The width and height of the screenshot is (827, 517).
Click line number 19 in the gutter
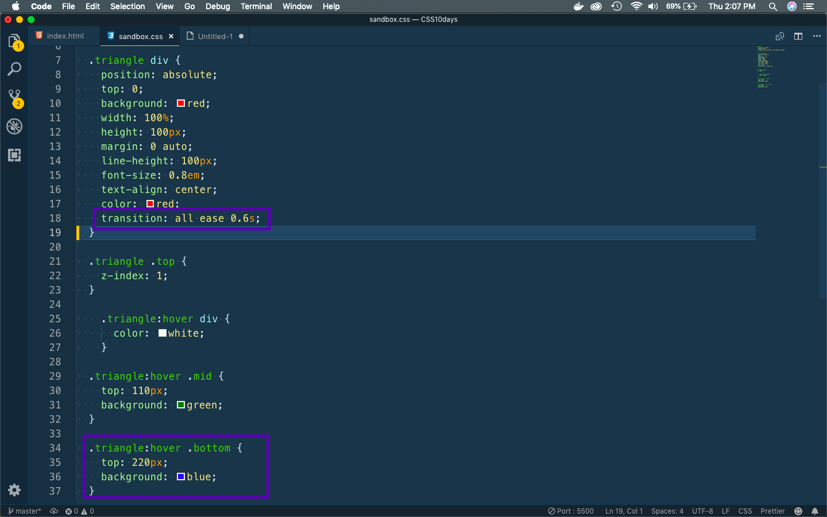click(x=55, y=233)
